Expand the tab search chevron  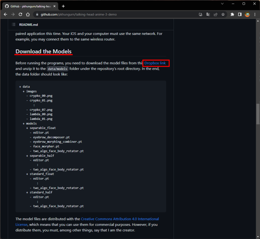(x=222, y=4)
